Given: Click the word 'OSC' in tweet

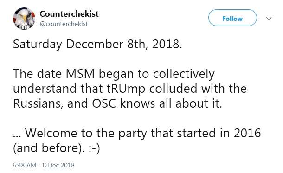Looking at the screenshot, I should click(x=104, y=103).
